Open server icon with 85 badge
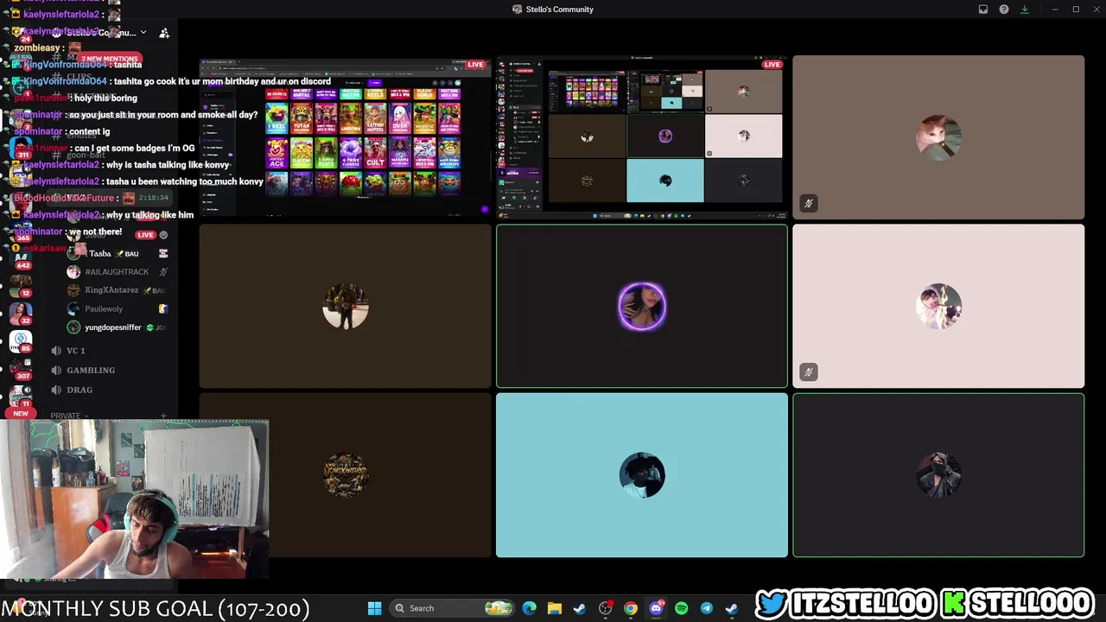The width and height of the screenshot is (1106, 622). tap(21, 342)
